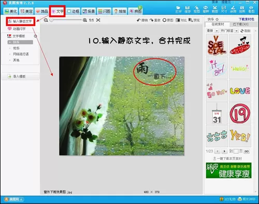Screen dimensions: 259x204
Task: Click the 健康享瘦 advertisement banner
Action: tap(228, 170)
